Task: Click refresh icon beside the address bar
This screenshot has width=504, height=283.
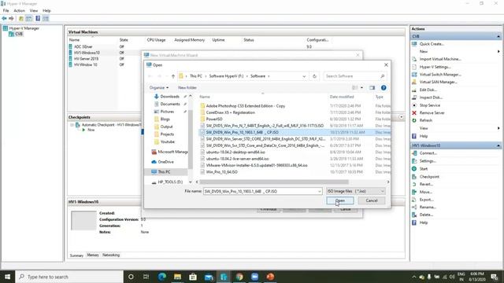Action: [314, 76]
